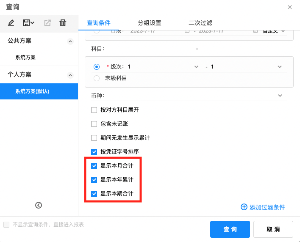This screenshot has height=242, width=300.
Task: Click the 查询 button
Action: click(230, 229)
